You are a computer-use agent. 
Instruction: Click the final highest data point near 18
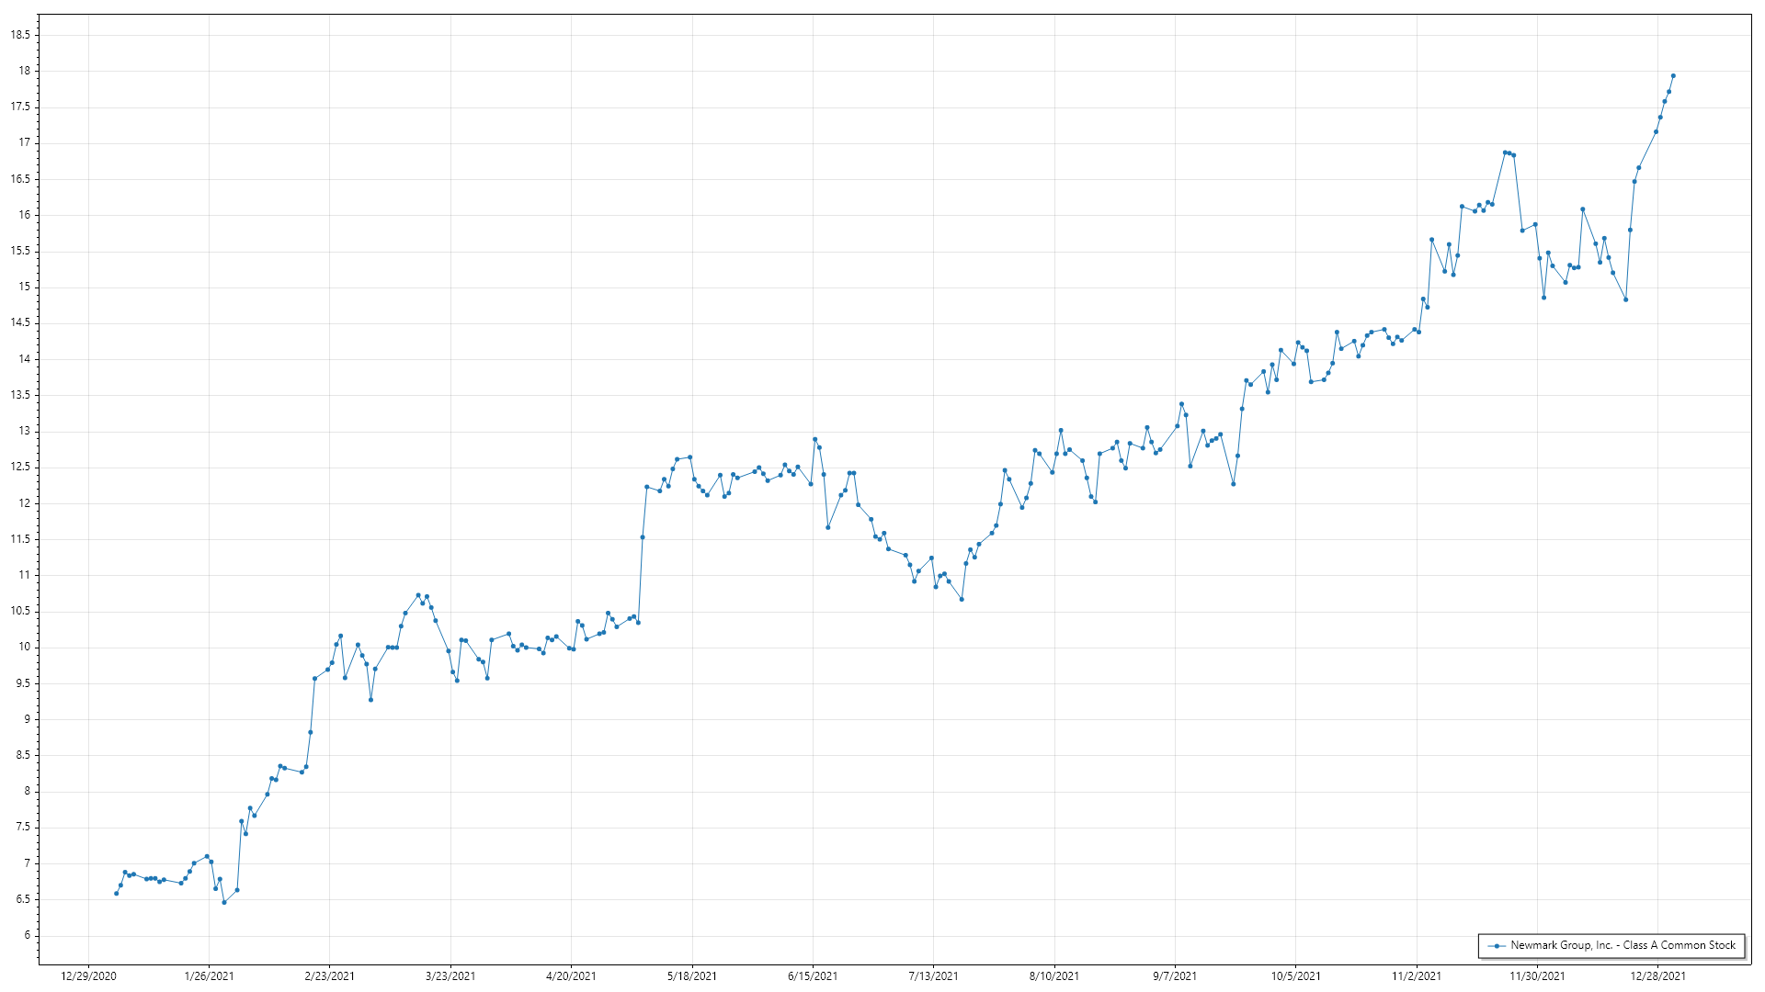coord(1673,76)
